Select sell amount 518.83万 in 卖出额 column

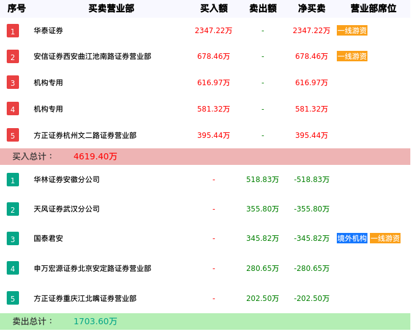point(263,180)
